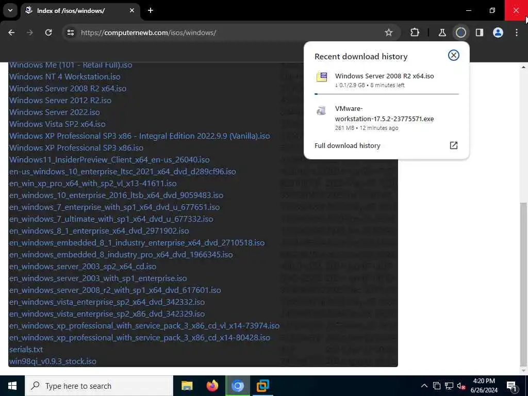Close the Recent download history popup
Viewport: 528px width, 396px height.
coord(454,55)
